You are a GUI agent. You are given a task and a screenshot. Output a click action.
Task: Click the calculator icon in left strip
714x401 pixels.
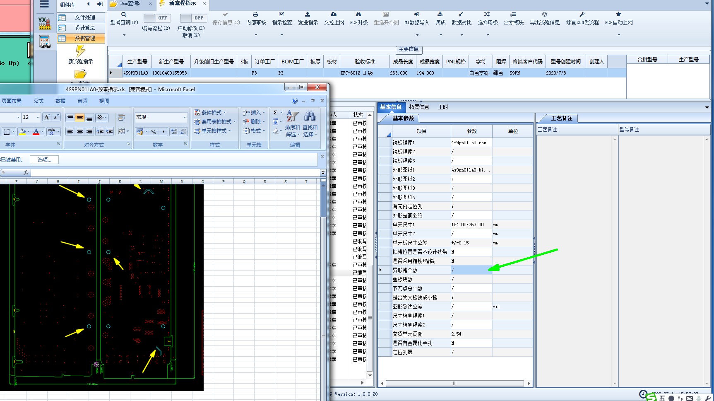pos(45,42)
